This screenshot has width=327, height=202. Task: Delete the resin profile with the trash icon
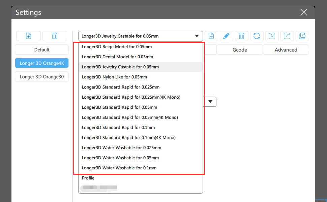[x=241, y=36]
